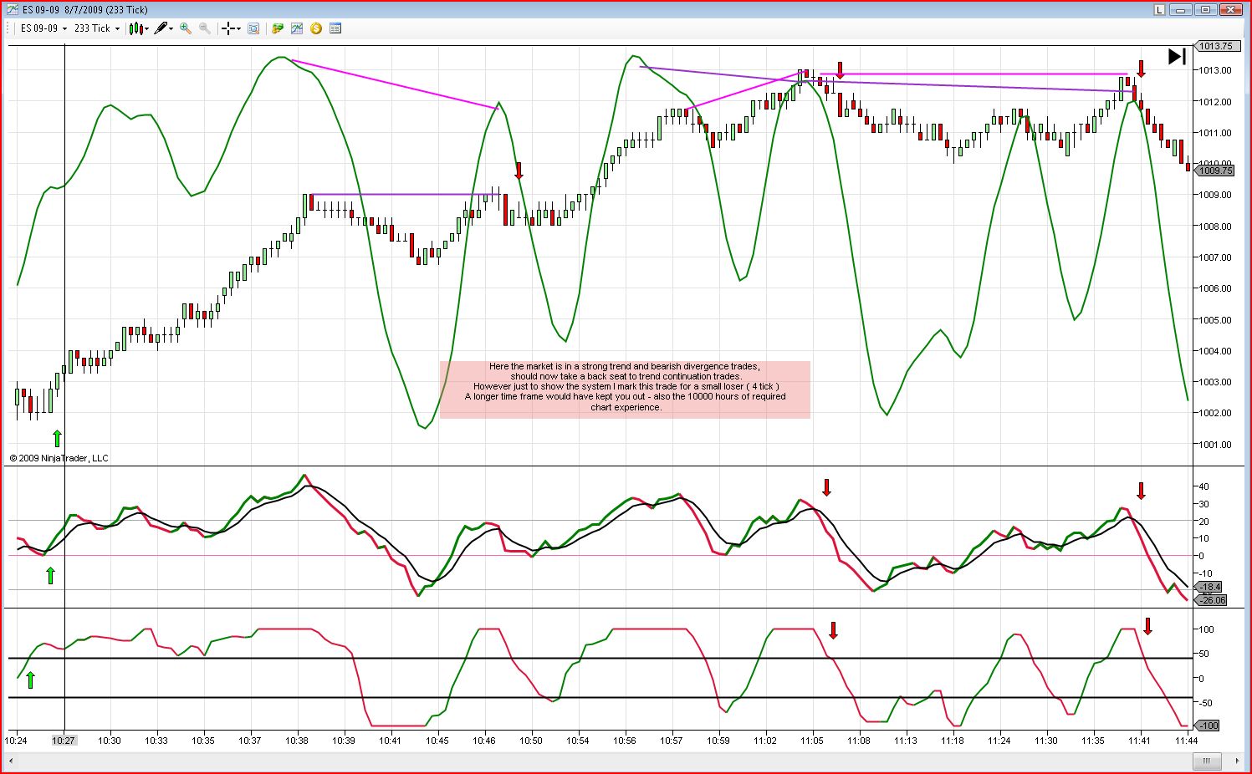Click the green folder toolbar icon
This screenshot has width=1252, height=774.
[278, 28]
